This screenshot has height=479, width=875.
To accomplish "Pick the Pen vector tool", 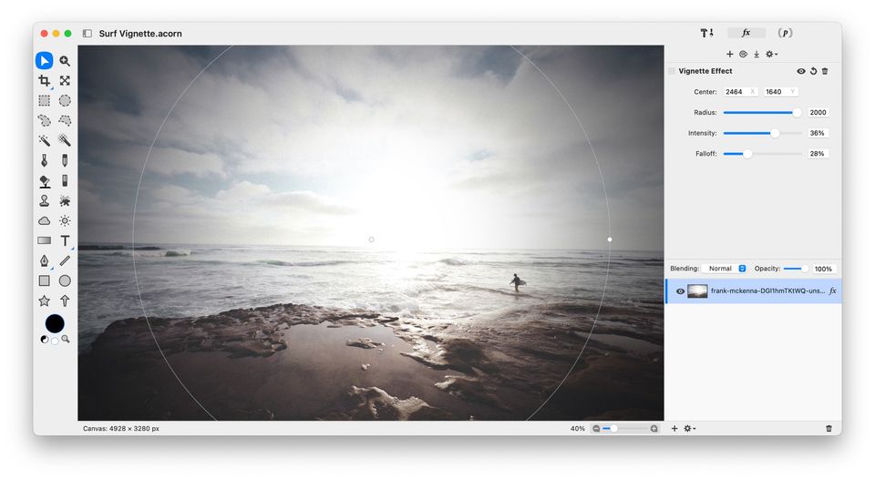I will [x=44, y=261].
